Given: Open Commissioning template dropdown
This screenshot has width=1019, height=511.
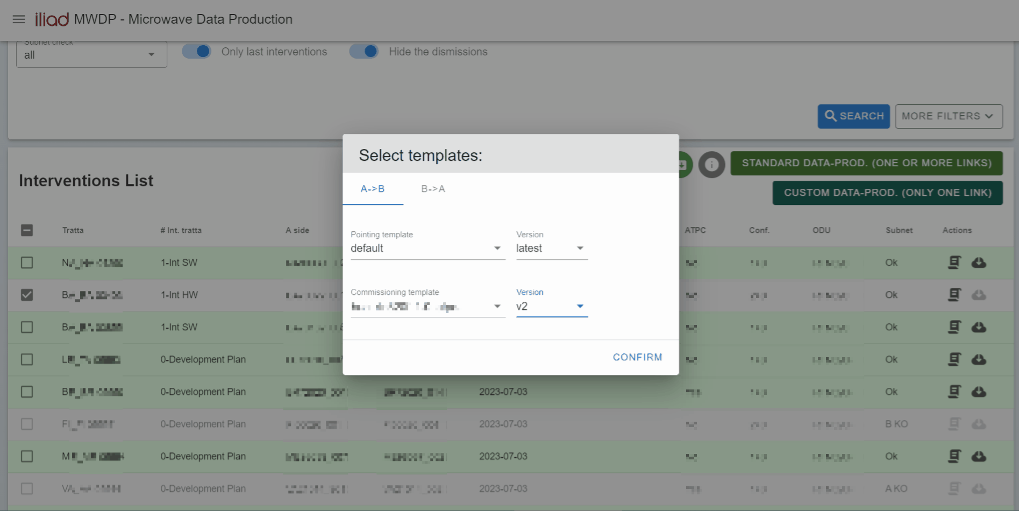Looking at the screenshot, I should click(427, 307).
